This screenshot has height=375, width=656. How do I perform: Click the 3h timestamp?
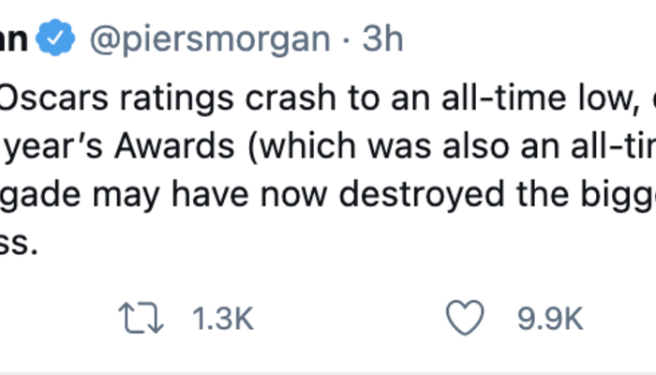coord(380,40)
